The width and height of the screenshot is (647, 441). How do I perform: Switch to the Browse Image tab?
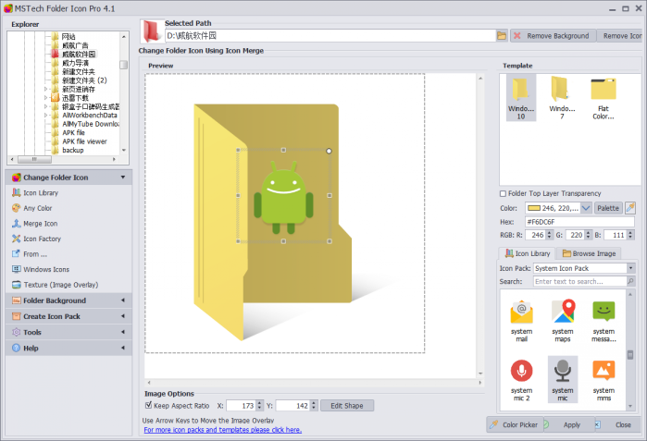[589, 253]
